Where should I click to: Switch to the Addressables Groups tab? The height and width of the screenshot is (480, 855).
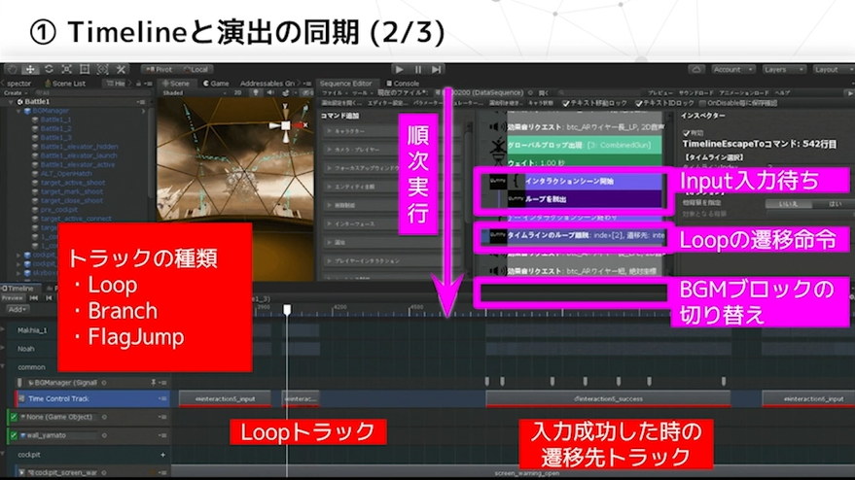click(x=267, y=84)
